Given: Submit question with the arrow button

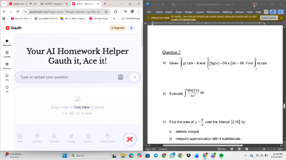Looking at the screenshot, I should [x=134, y=77].
